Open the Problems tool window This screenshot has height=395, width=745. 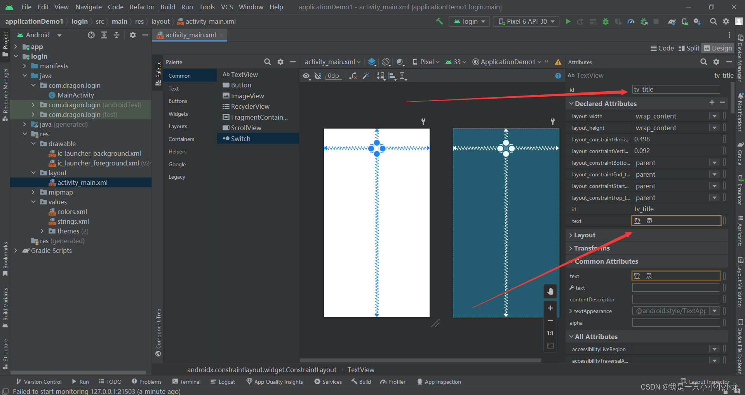pyautogui.click(x=146, y=382)
